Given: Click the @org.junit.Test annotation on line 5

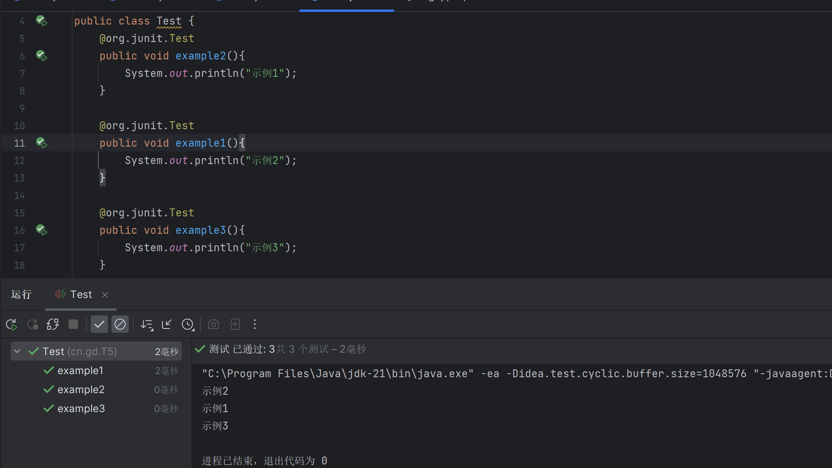Looking at the screenshot, I should [147, 38].
